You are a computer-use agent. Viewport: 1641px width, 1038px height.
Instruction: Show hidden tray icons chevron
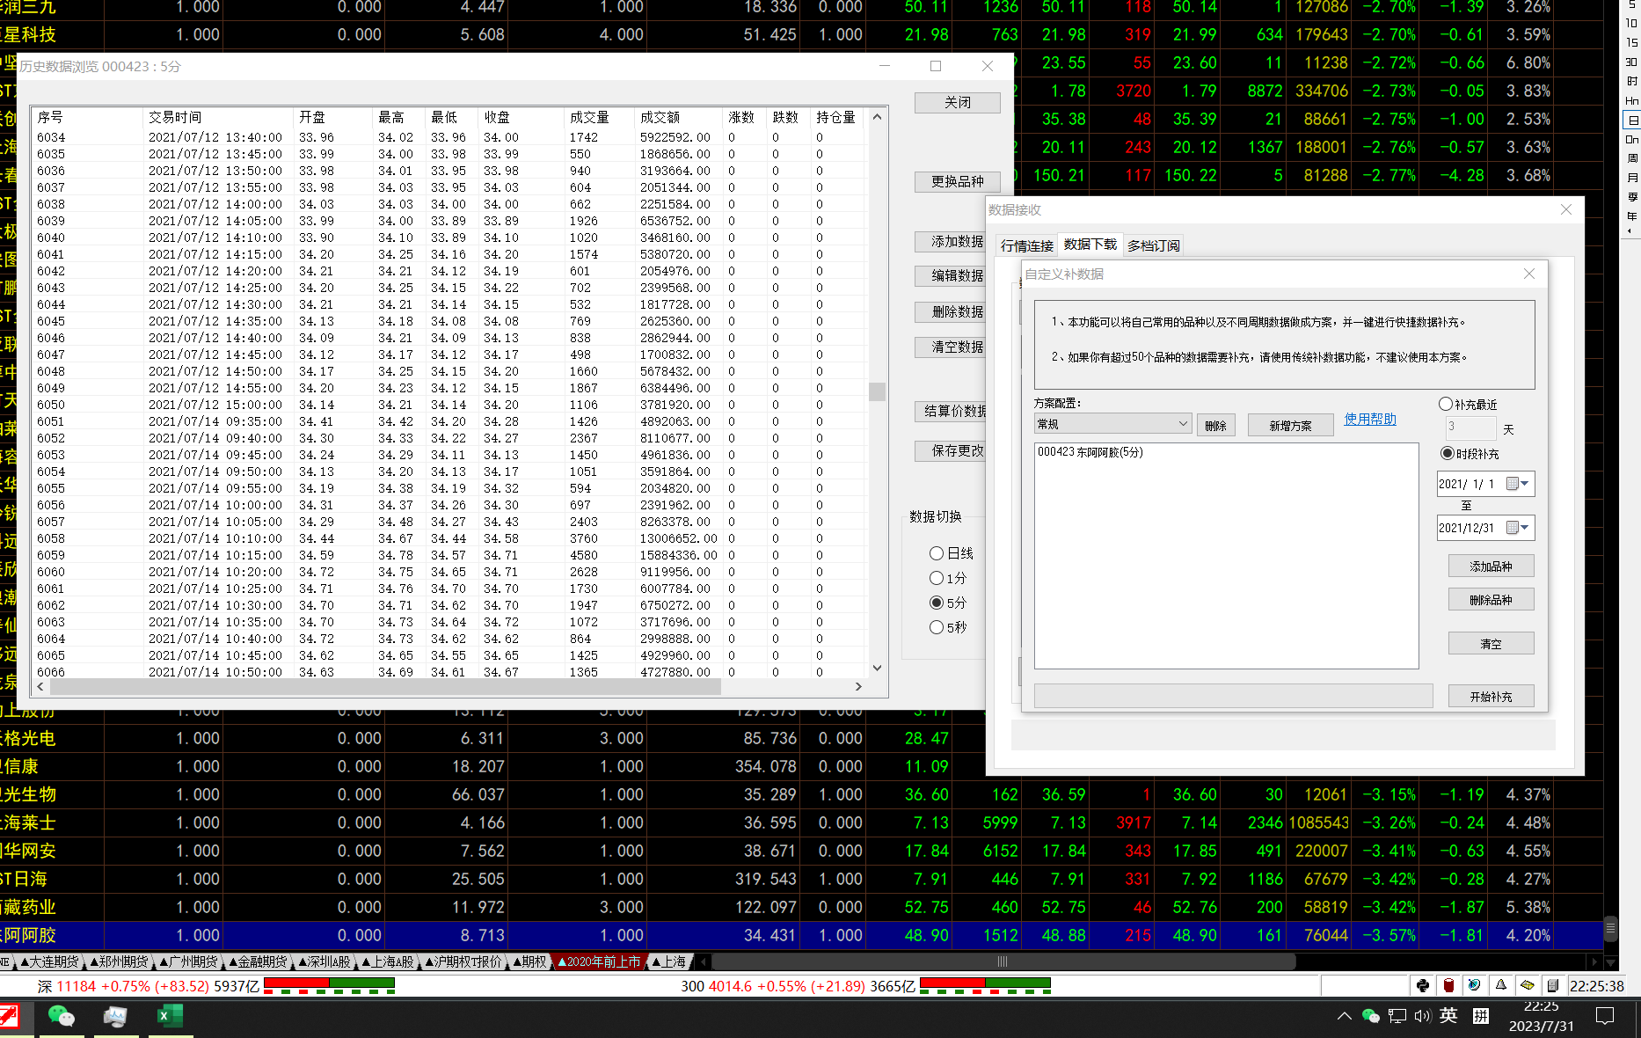(1344, 1016)
